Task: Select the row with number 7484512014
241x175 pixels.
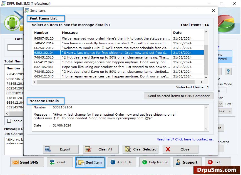Action: coord(119,43)
